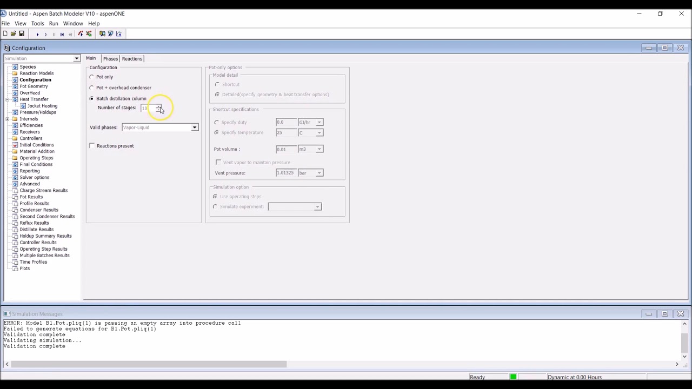Click the Species page icon in the tree
This screenshot has width=692, height=389.
pyautogui.click(x=15, y=67)
